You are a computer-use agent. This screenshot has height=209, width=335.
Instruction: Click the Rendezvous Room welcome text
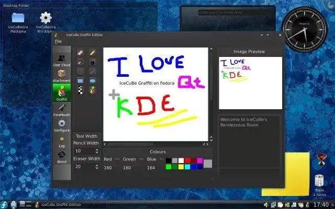click(243, 122)
